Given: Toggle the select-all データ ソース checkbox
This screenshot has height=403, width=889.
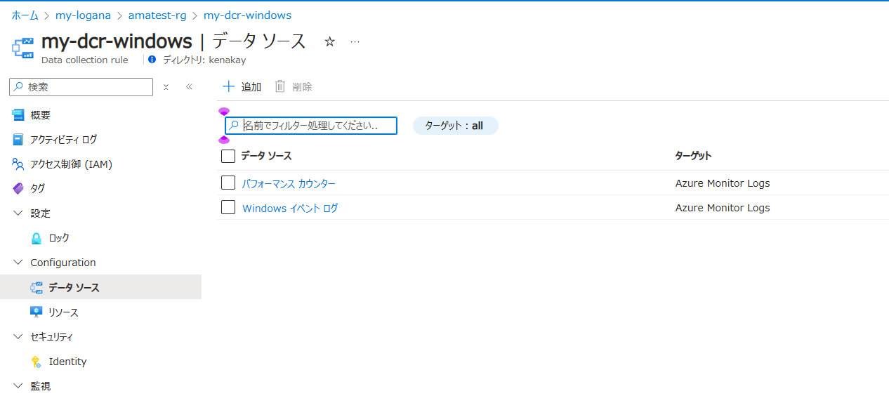Looking at the screenshot, I should 228,156.
